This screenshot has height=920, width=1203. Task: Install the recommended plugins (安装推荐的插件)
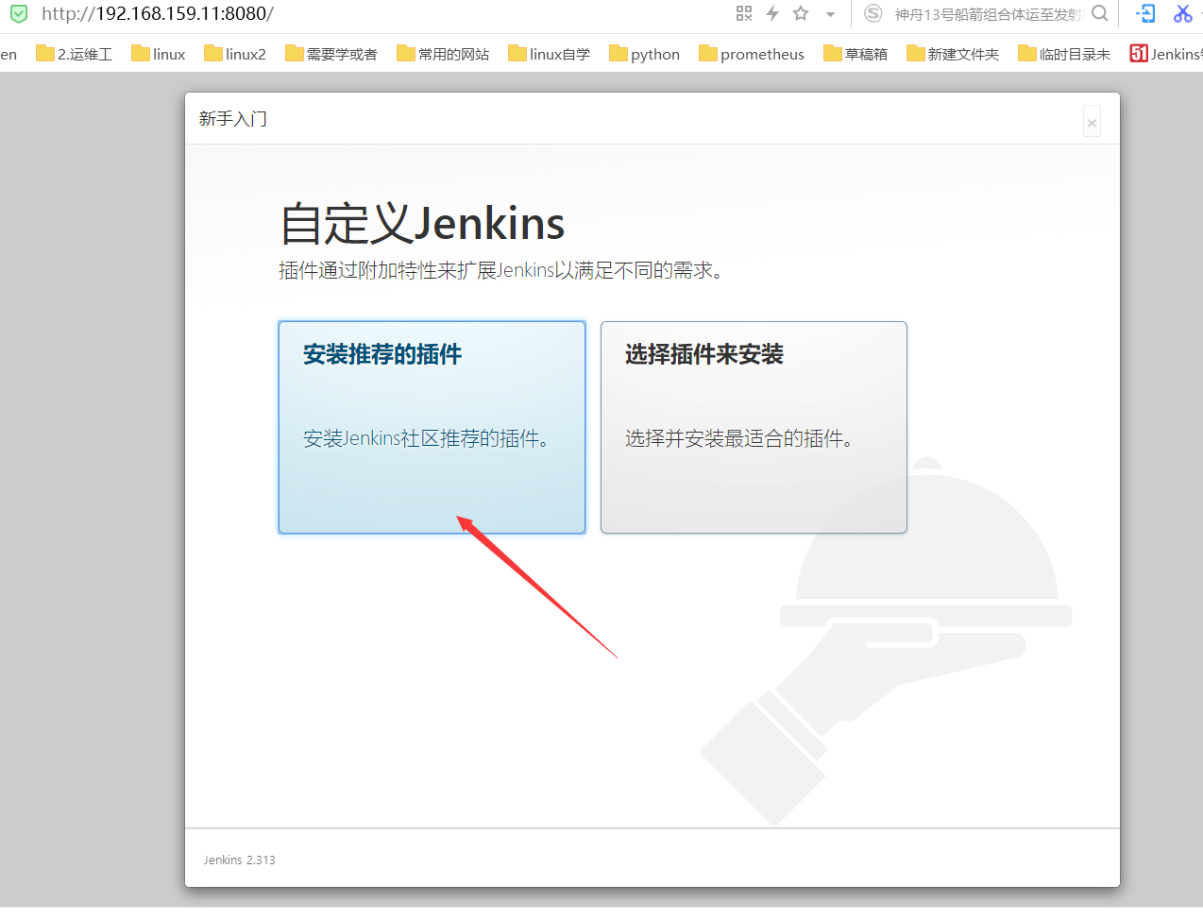(432, 427)
